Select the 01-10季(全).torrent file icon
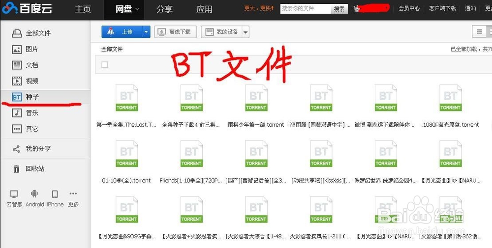 pyautogui.click(x=126, y=154)
